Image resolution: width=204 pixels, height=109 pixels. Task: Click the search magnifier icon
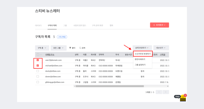pyautogui.click(x=80, y=48)
